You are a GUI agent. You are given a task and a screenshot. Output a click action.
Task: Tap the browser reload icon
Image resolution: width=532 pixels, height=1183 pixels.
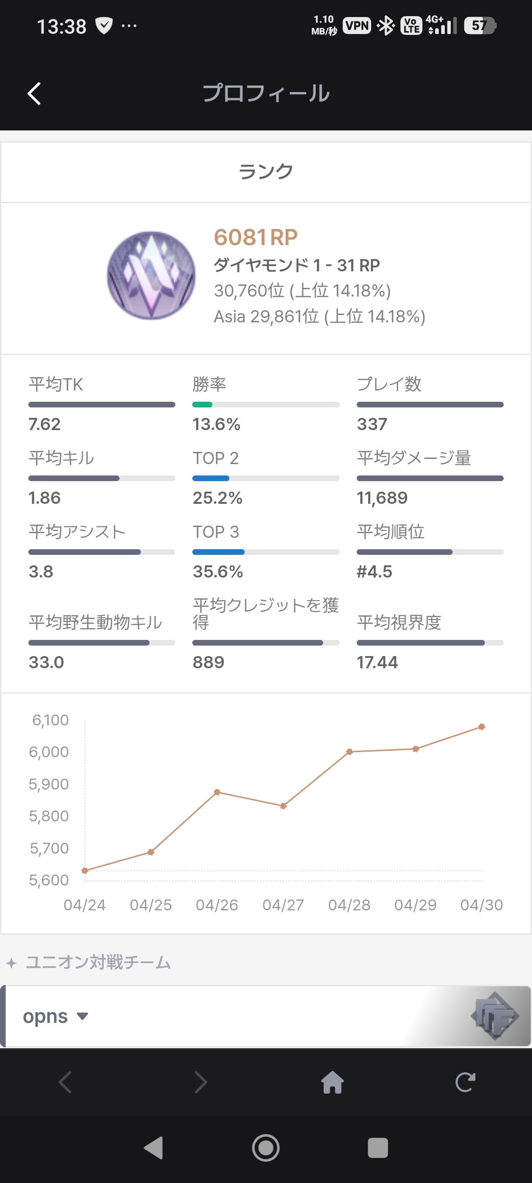(464, 1082)
